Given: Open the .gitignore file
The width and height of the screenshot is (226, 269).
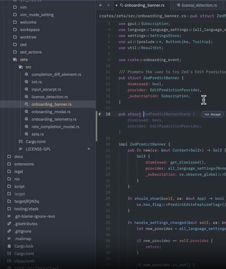Looking at the screenshot, I should coord(23,231).
